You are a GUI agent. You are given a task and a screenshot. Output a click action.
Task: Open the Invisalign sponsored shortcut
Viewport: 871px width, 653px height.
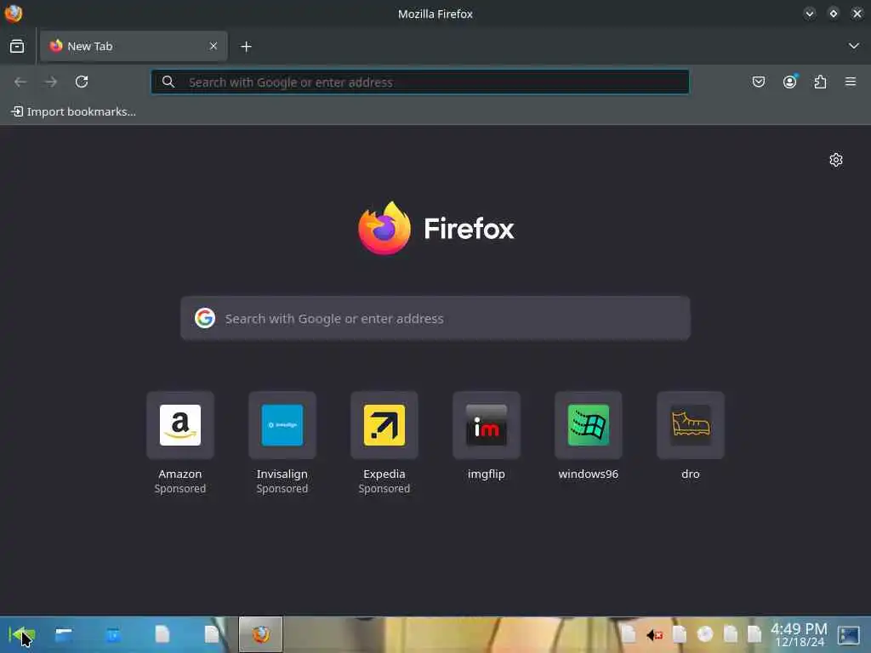point(282,425)
